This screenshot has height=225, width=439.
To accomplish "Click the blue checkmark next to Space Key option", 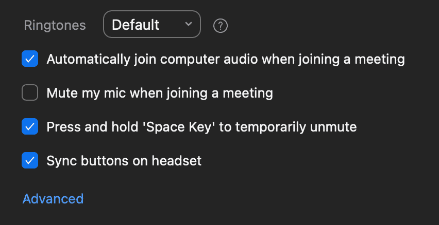I will click(30, 126).
